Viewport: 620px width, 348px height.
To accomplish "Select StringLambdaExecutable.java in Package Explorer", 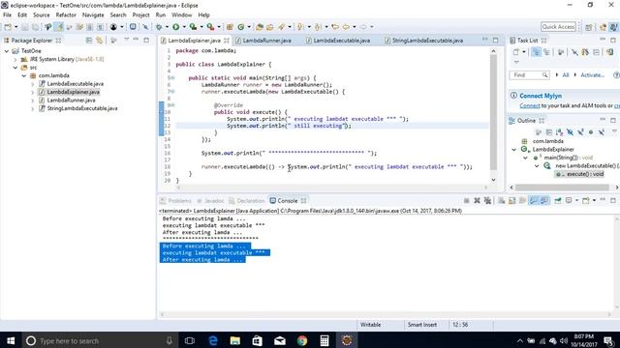I will tap(82, 108).
